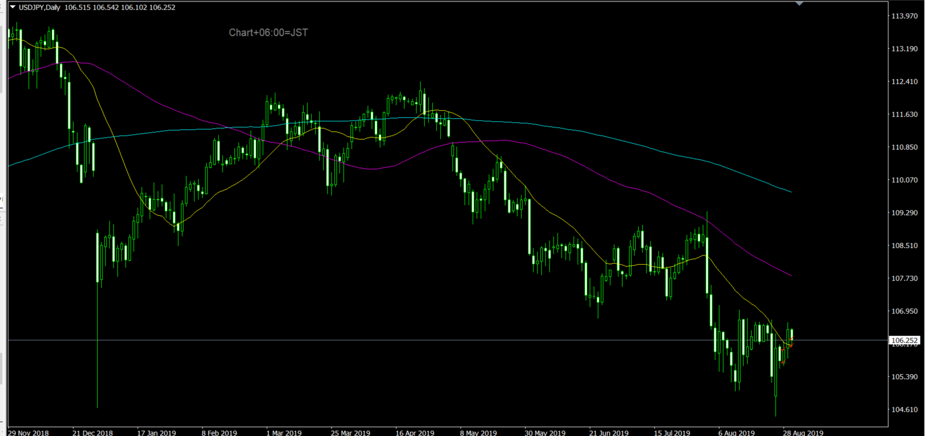Click the 1 Mar 2019 date label
Viewport: 925px width, 436px height.
(284, 432)
